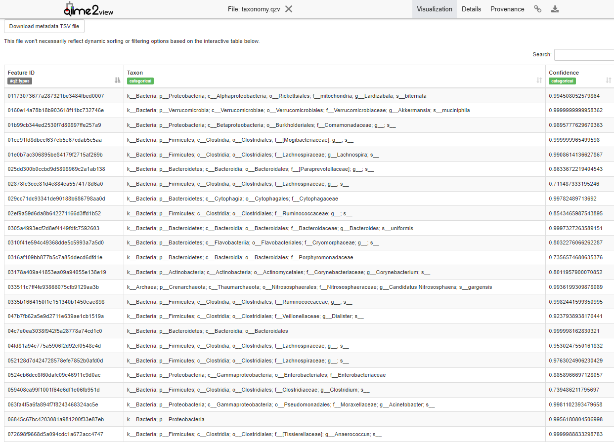
Task: Click the QIIME 2 View logo
Action: click(88, 9)
